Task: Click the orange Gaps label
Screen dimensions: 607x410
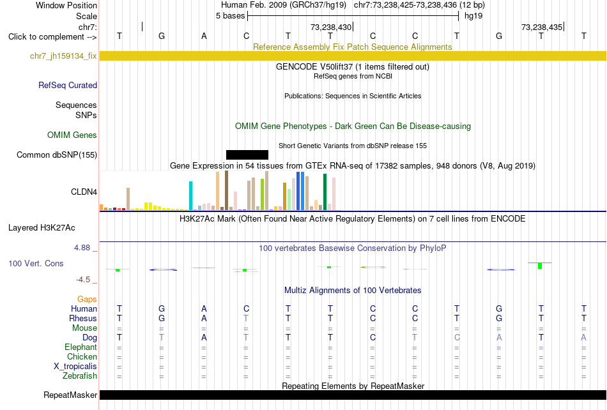Action: coord(87,299)
